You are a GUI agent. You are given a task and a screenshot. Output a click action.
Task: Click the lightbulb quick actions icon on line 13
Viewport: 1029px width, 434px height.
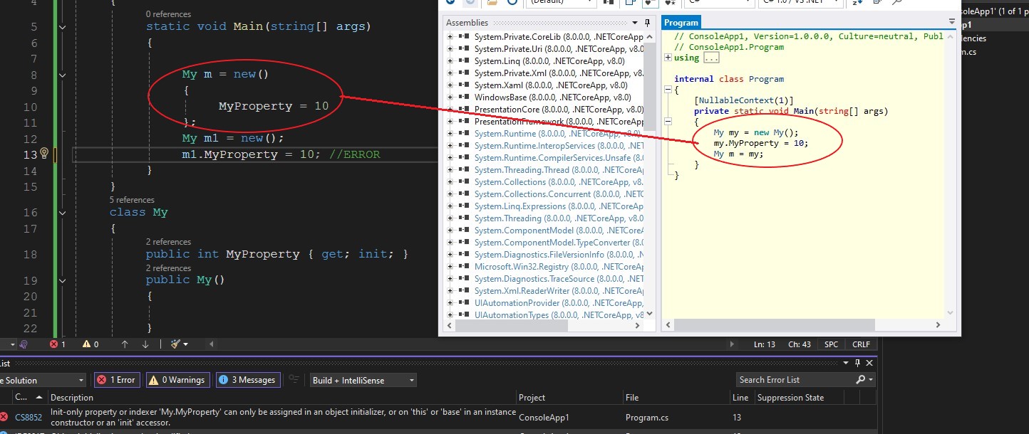(43, 153)
